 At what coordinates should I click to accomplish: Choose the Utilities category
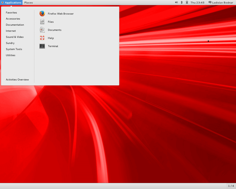[10, 55]
